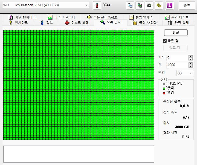Click the n/a scan speed value

pos(186,117)
